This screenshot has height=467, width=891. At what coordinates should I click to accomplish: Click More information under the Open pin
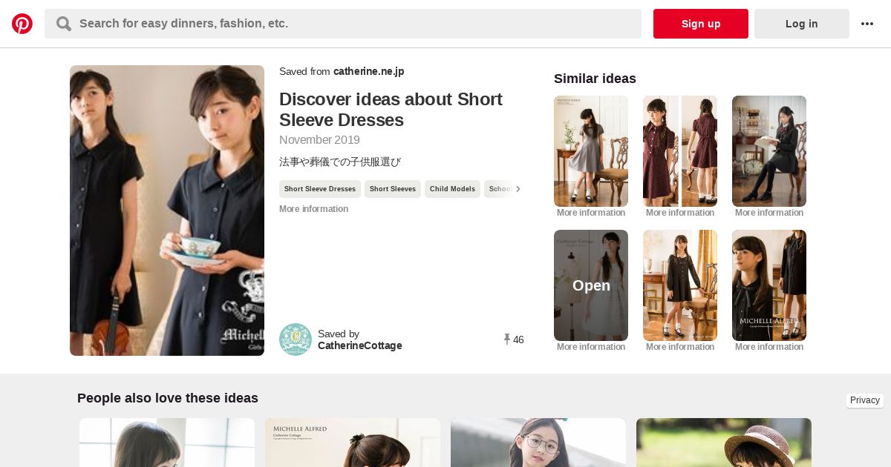coord(591,347)
